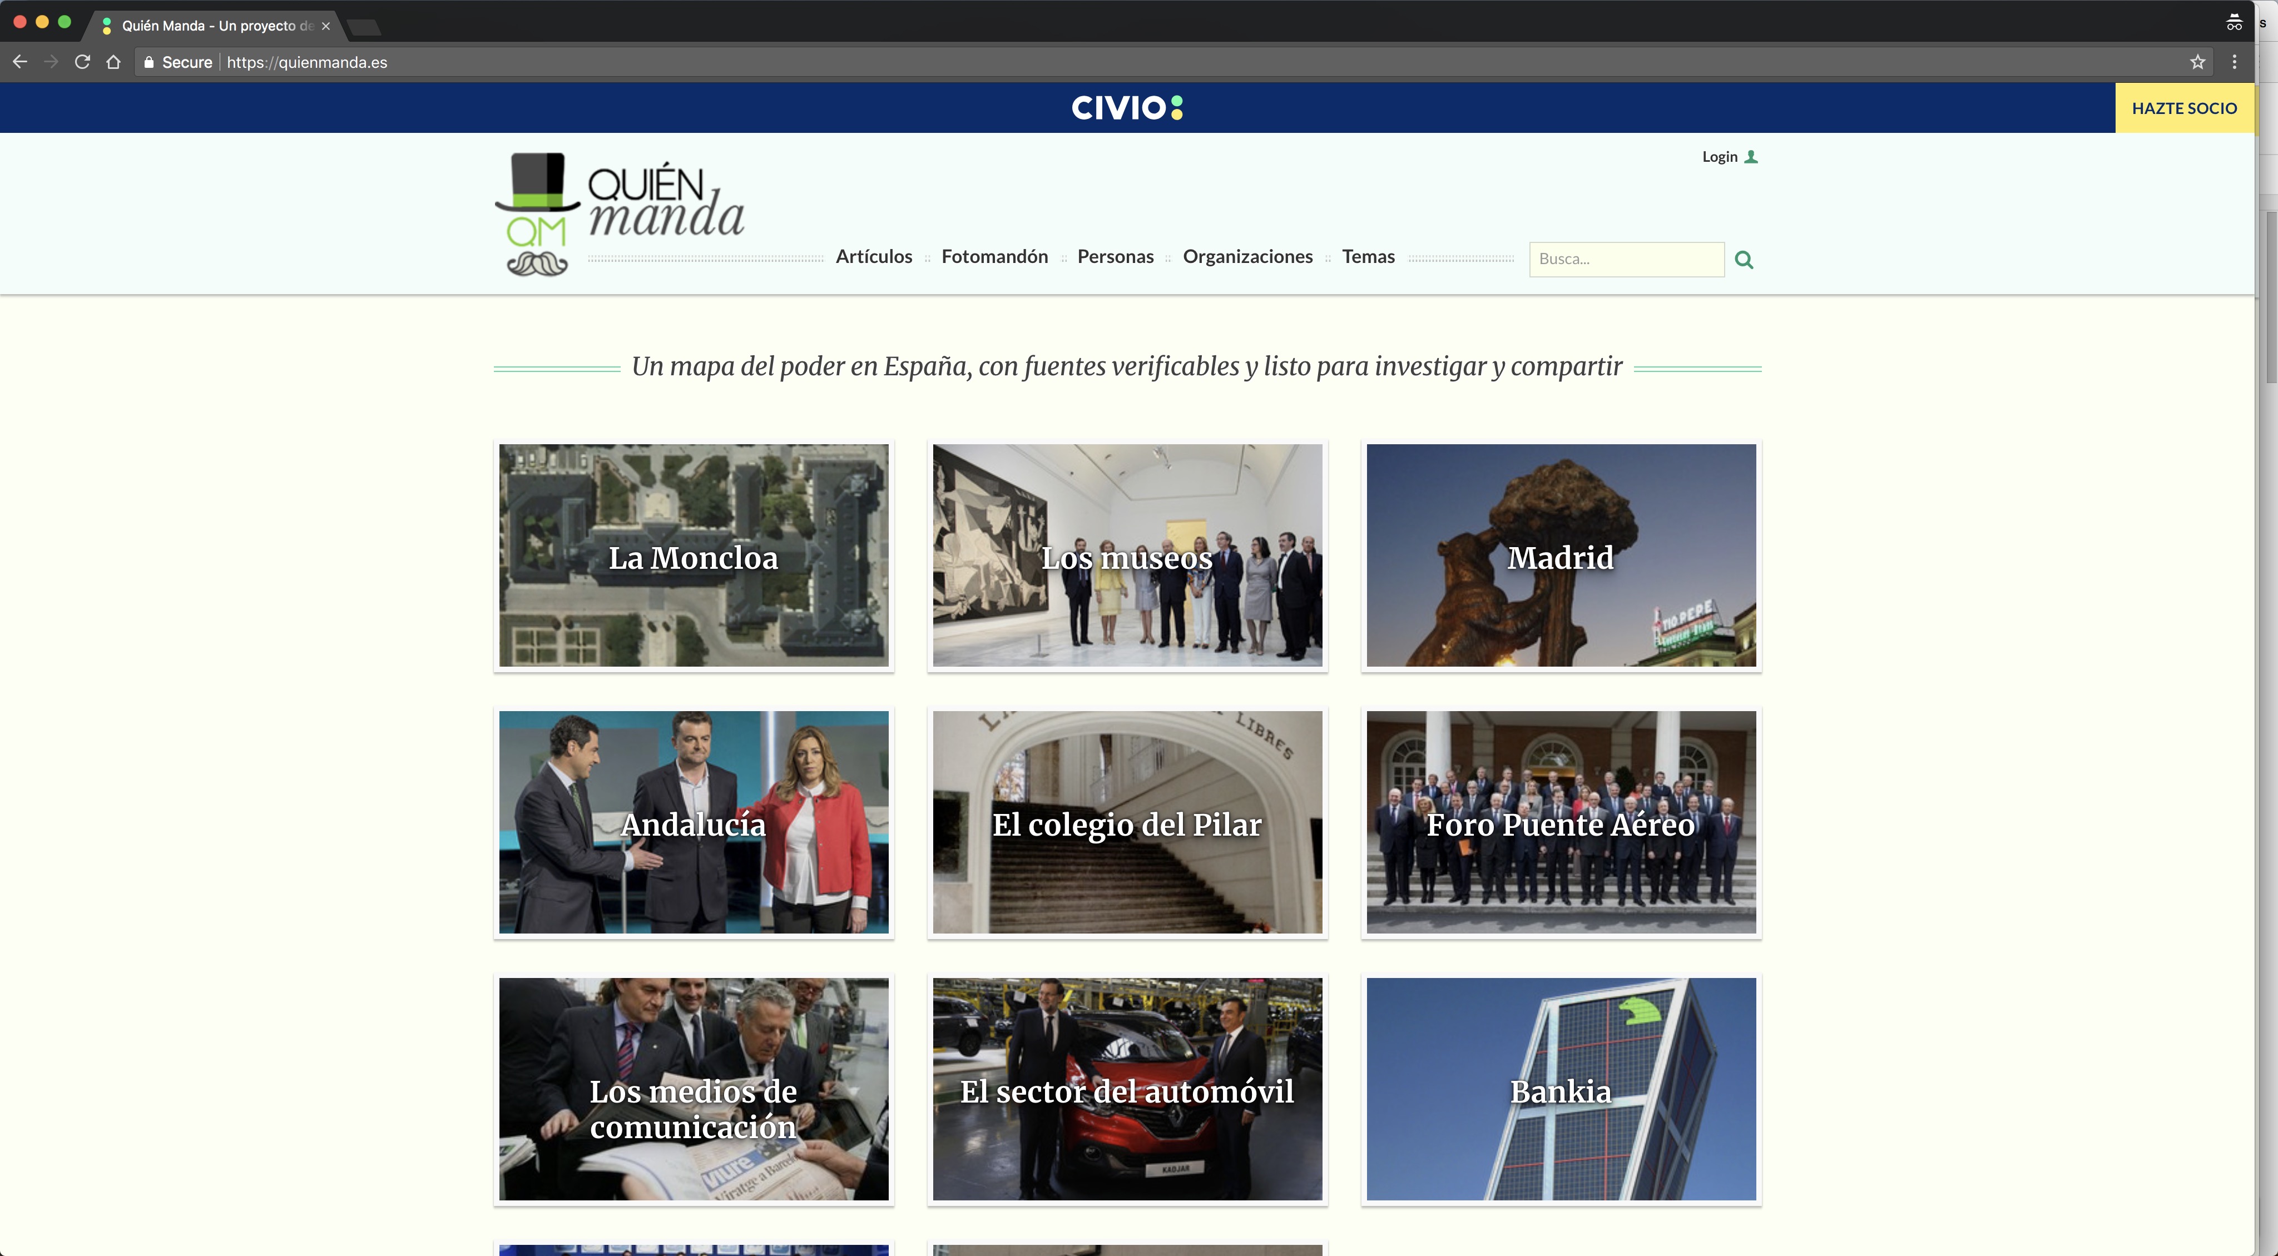
Task: Click the Login user icon
Action: 1751,156
